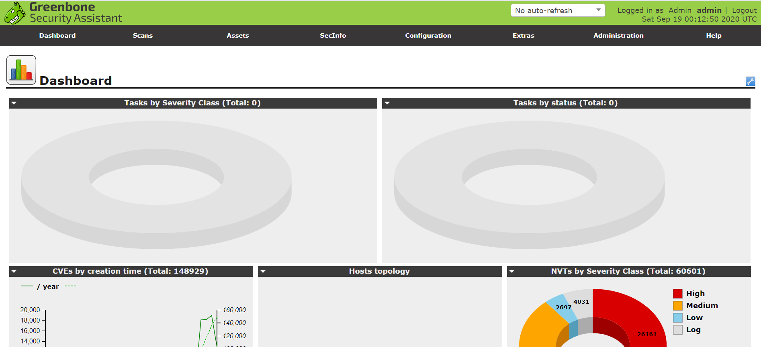Viewport: 761px width, 347px height.
Task: Expand Tasks by status chart menu
Action: pyautogui.click(x=387, y=103)
